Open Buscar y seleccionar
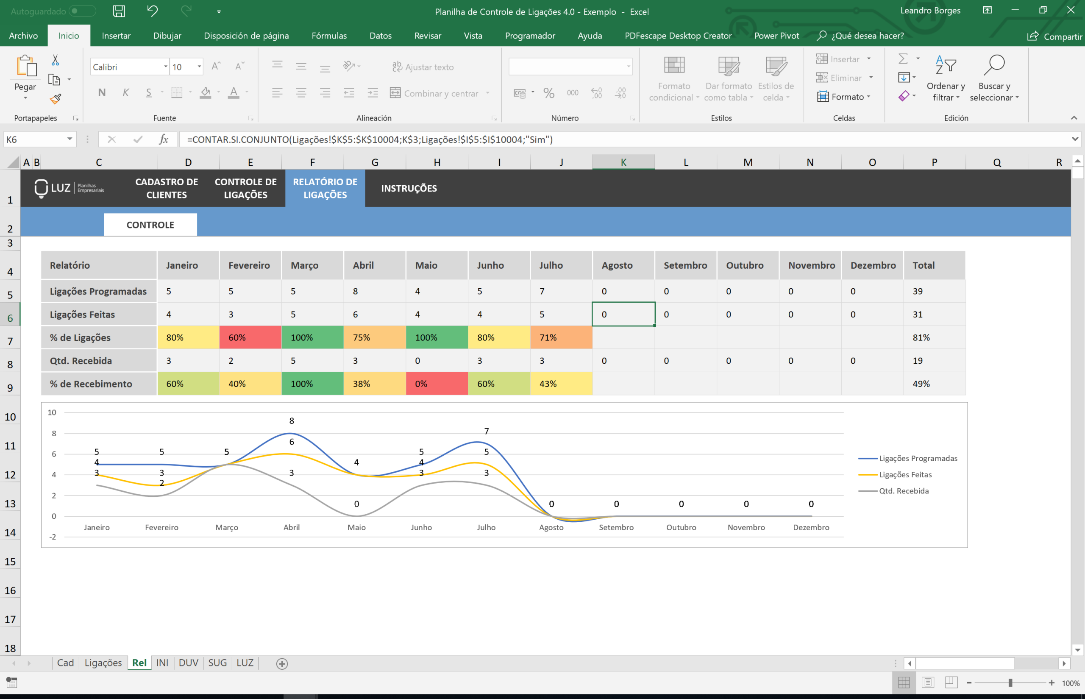1085x699 pixels. pyautogui.click(x=994, y=78)
